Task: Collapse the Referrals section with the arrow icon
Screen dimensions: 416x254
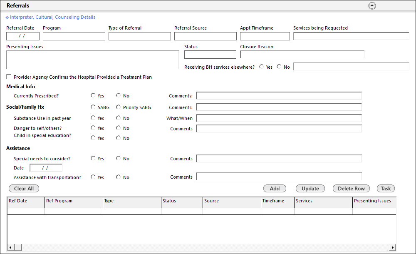Action: click(x=372, y=6)
